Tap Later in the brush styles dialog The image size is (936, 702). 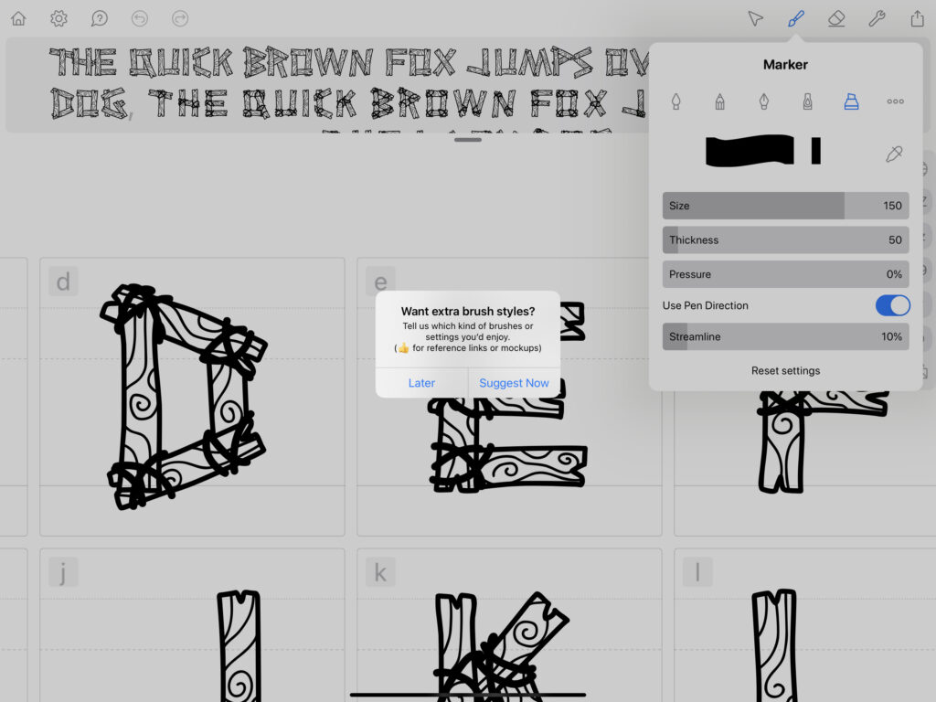point(421,383)
